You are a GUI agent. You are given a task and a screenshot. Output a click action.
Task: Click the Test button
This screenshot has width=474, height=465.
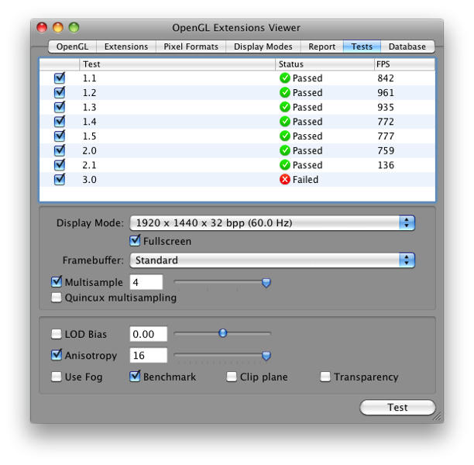pos(397,407)
